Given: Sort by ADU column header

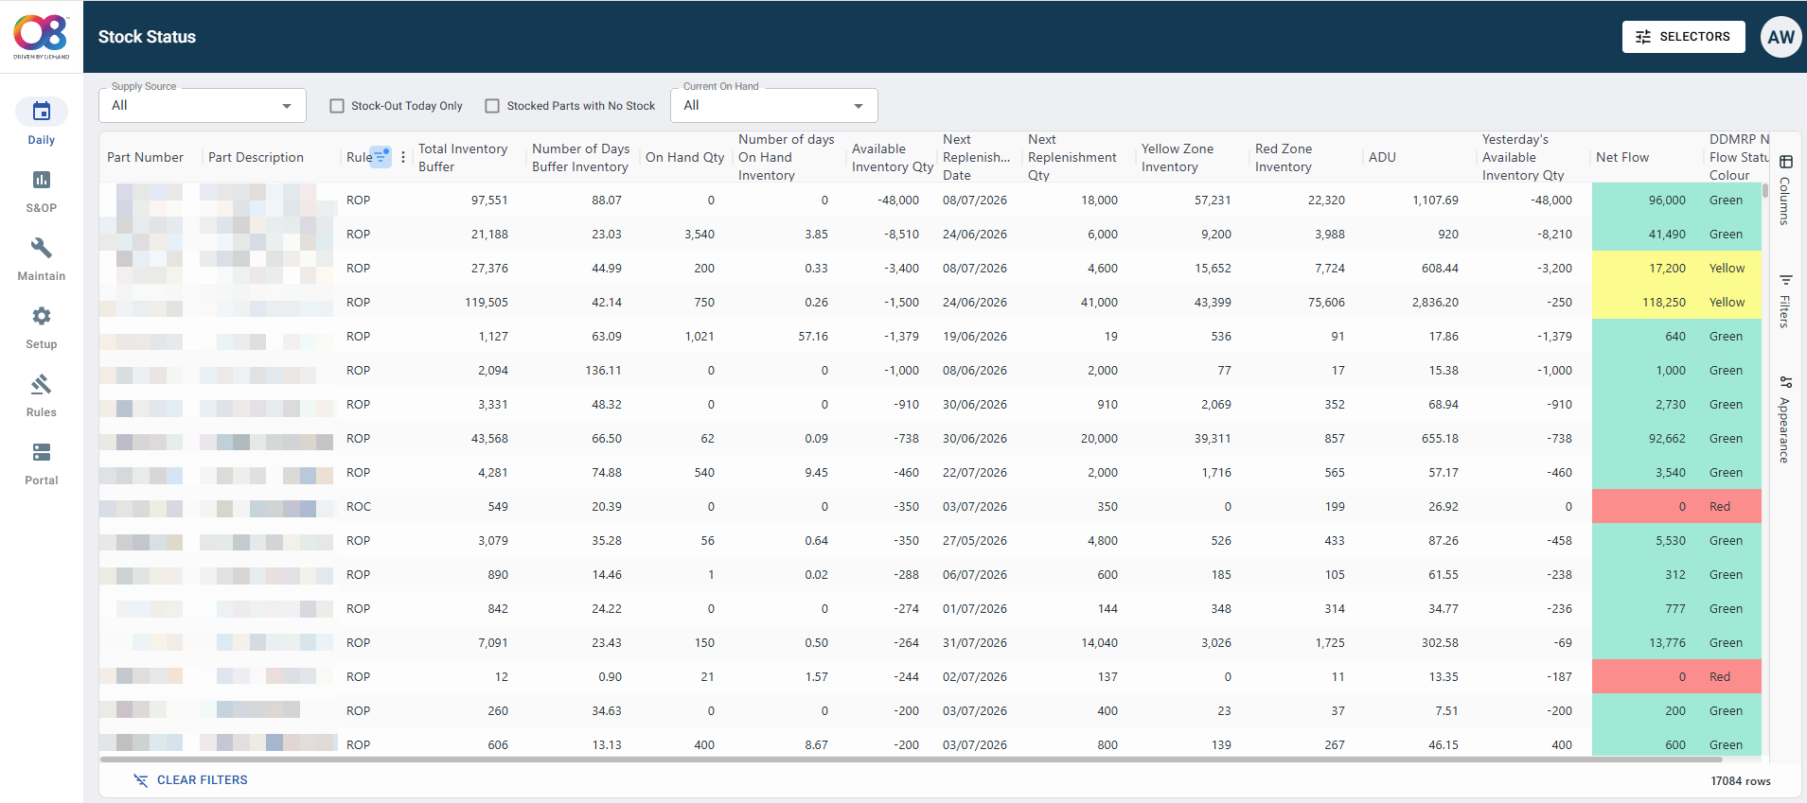Looking at the screenshot, I should tap(1382, 157).
